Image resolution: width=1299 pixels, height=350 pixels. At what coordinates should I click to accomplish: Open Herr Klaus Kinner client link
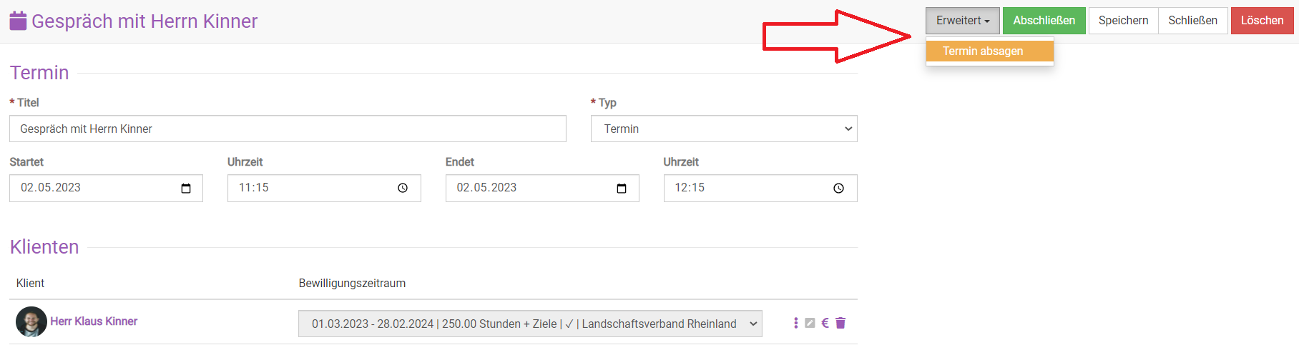pyautogui.click(x=94, y=321)
